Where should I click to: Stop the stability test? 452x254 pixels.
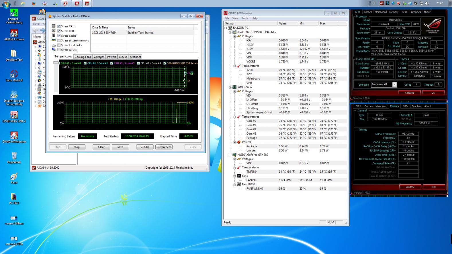pyautogui.click(x=77, y=147)
